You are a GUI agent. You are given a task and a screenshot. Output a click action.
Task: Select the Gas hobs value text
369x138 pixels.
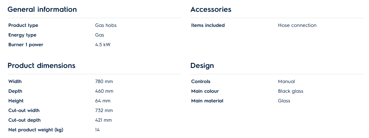coord(106,25)
